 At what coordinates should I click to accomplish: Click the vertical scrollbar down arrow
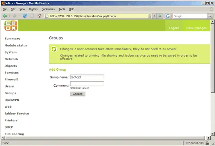(x=212, y=134)
